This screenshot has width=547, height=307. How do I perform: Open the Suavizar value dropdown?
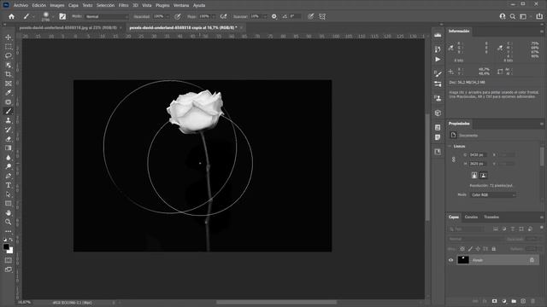coord(265,16)
